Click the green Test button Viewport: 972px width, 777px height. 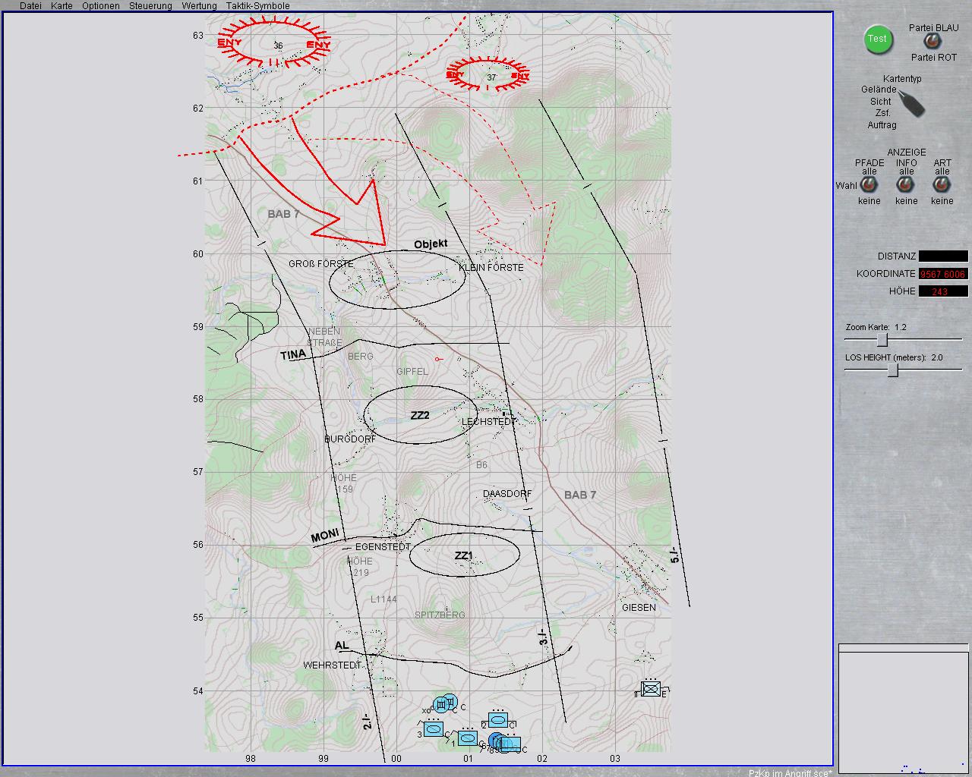(x=877, y=39)
